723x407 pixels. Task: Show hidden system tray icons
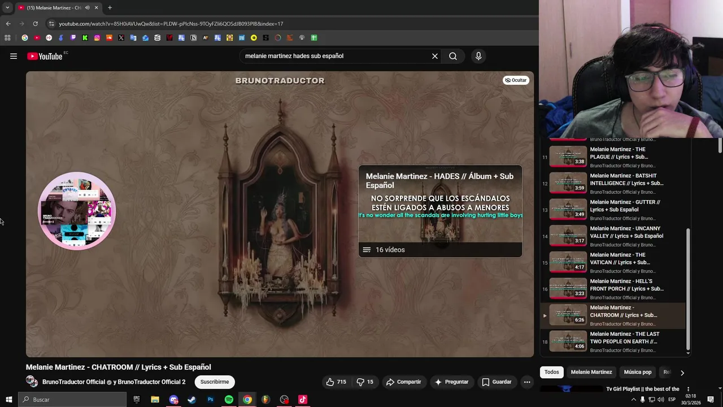coord(634,400)
